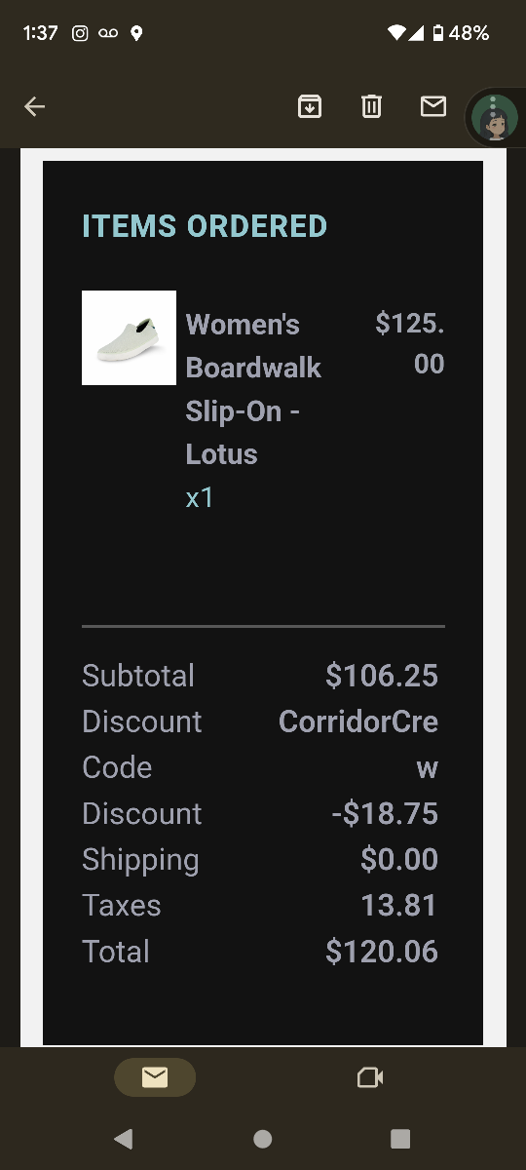
Task: Tap the Android home circle button
Action: pyautogui.click(x=262, y=1139)
